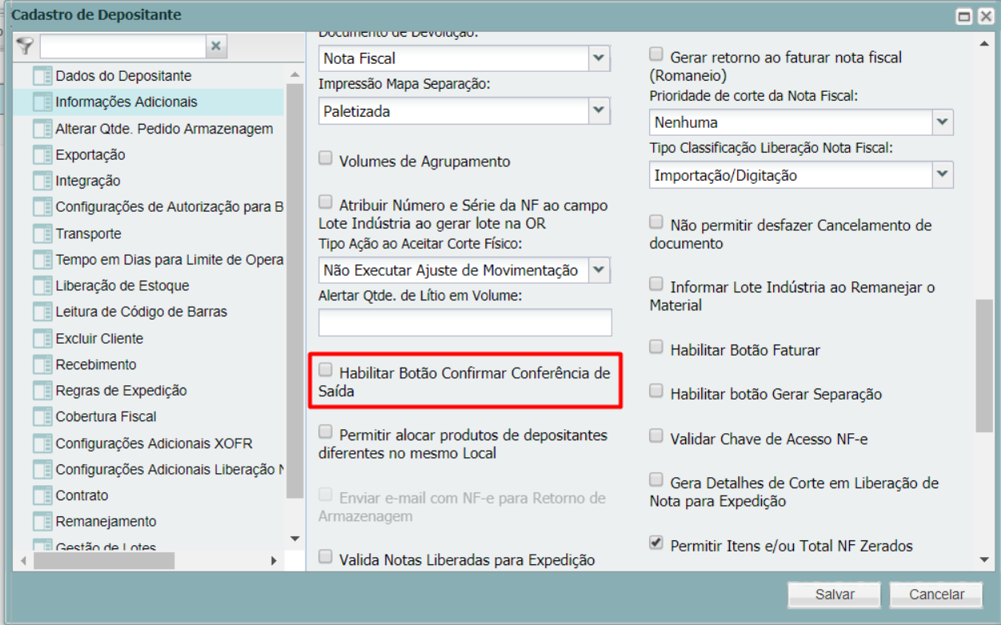Tick the Validar Chave de Acesso NF-e box
The width and height of the screenshot is (1001, 625).
(656, 436)
